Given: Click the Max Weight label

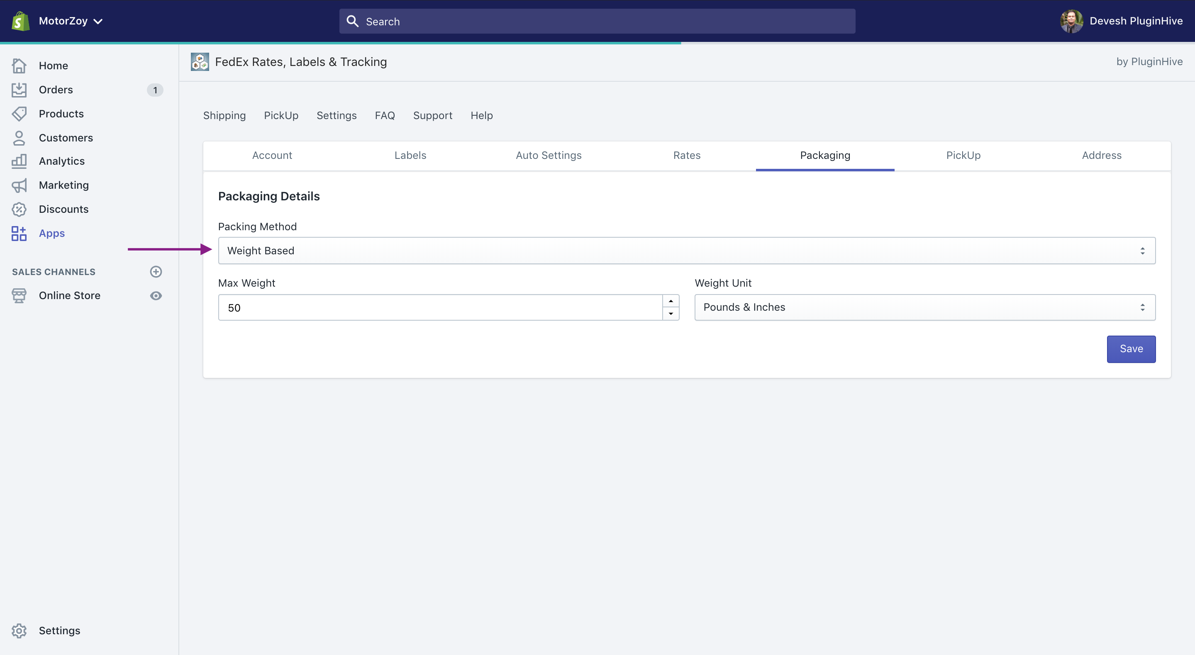Looking at the screenshot, I should pyautogui.click(x=247, y=283).
